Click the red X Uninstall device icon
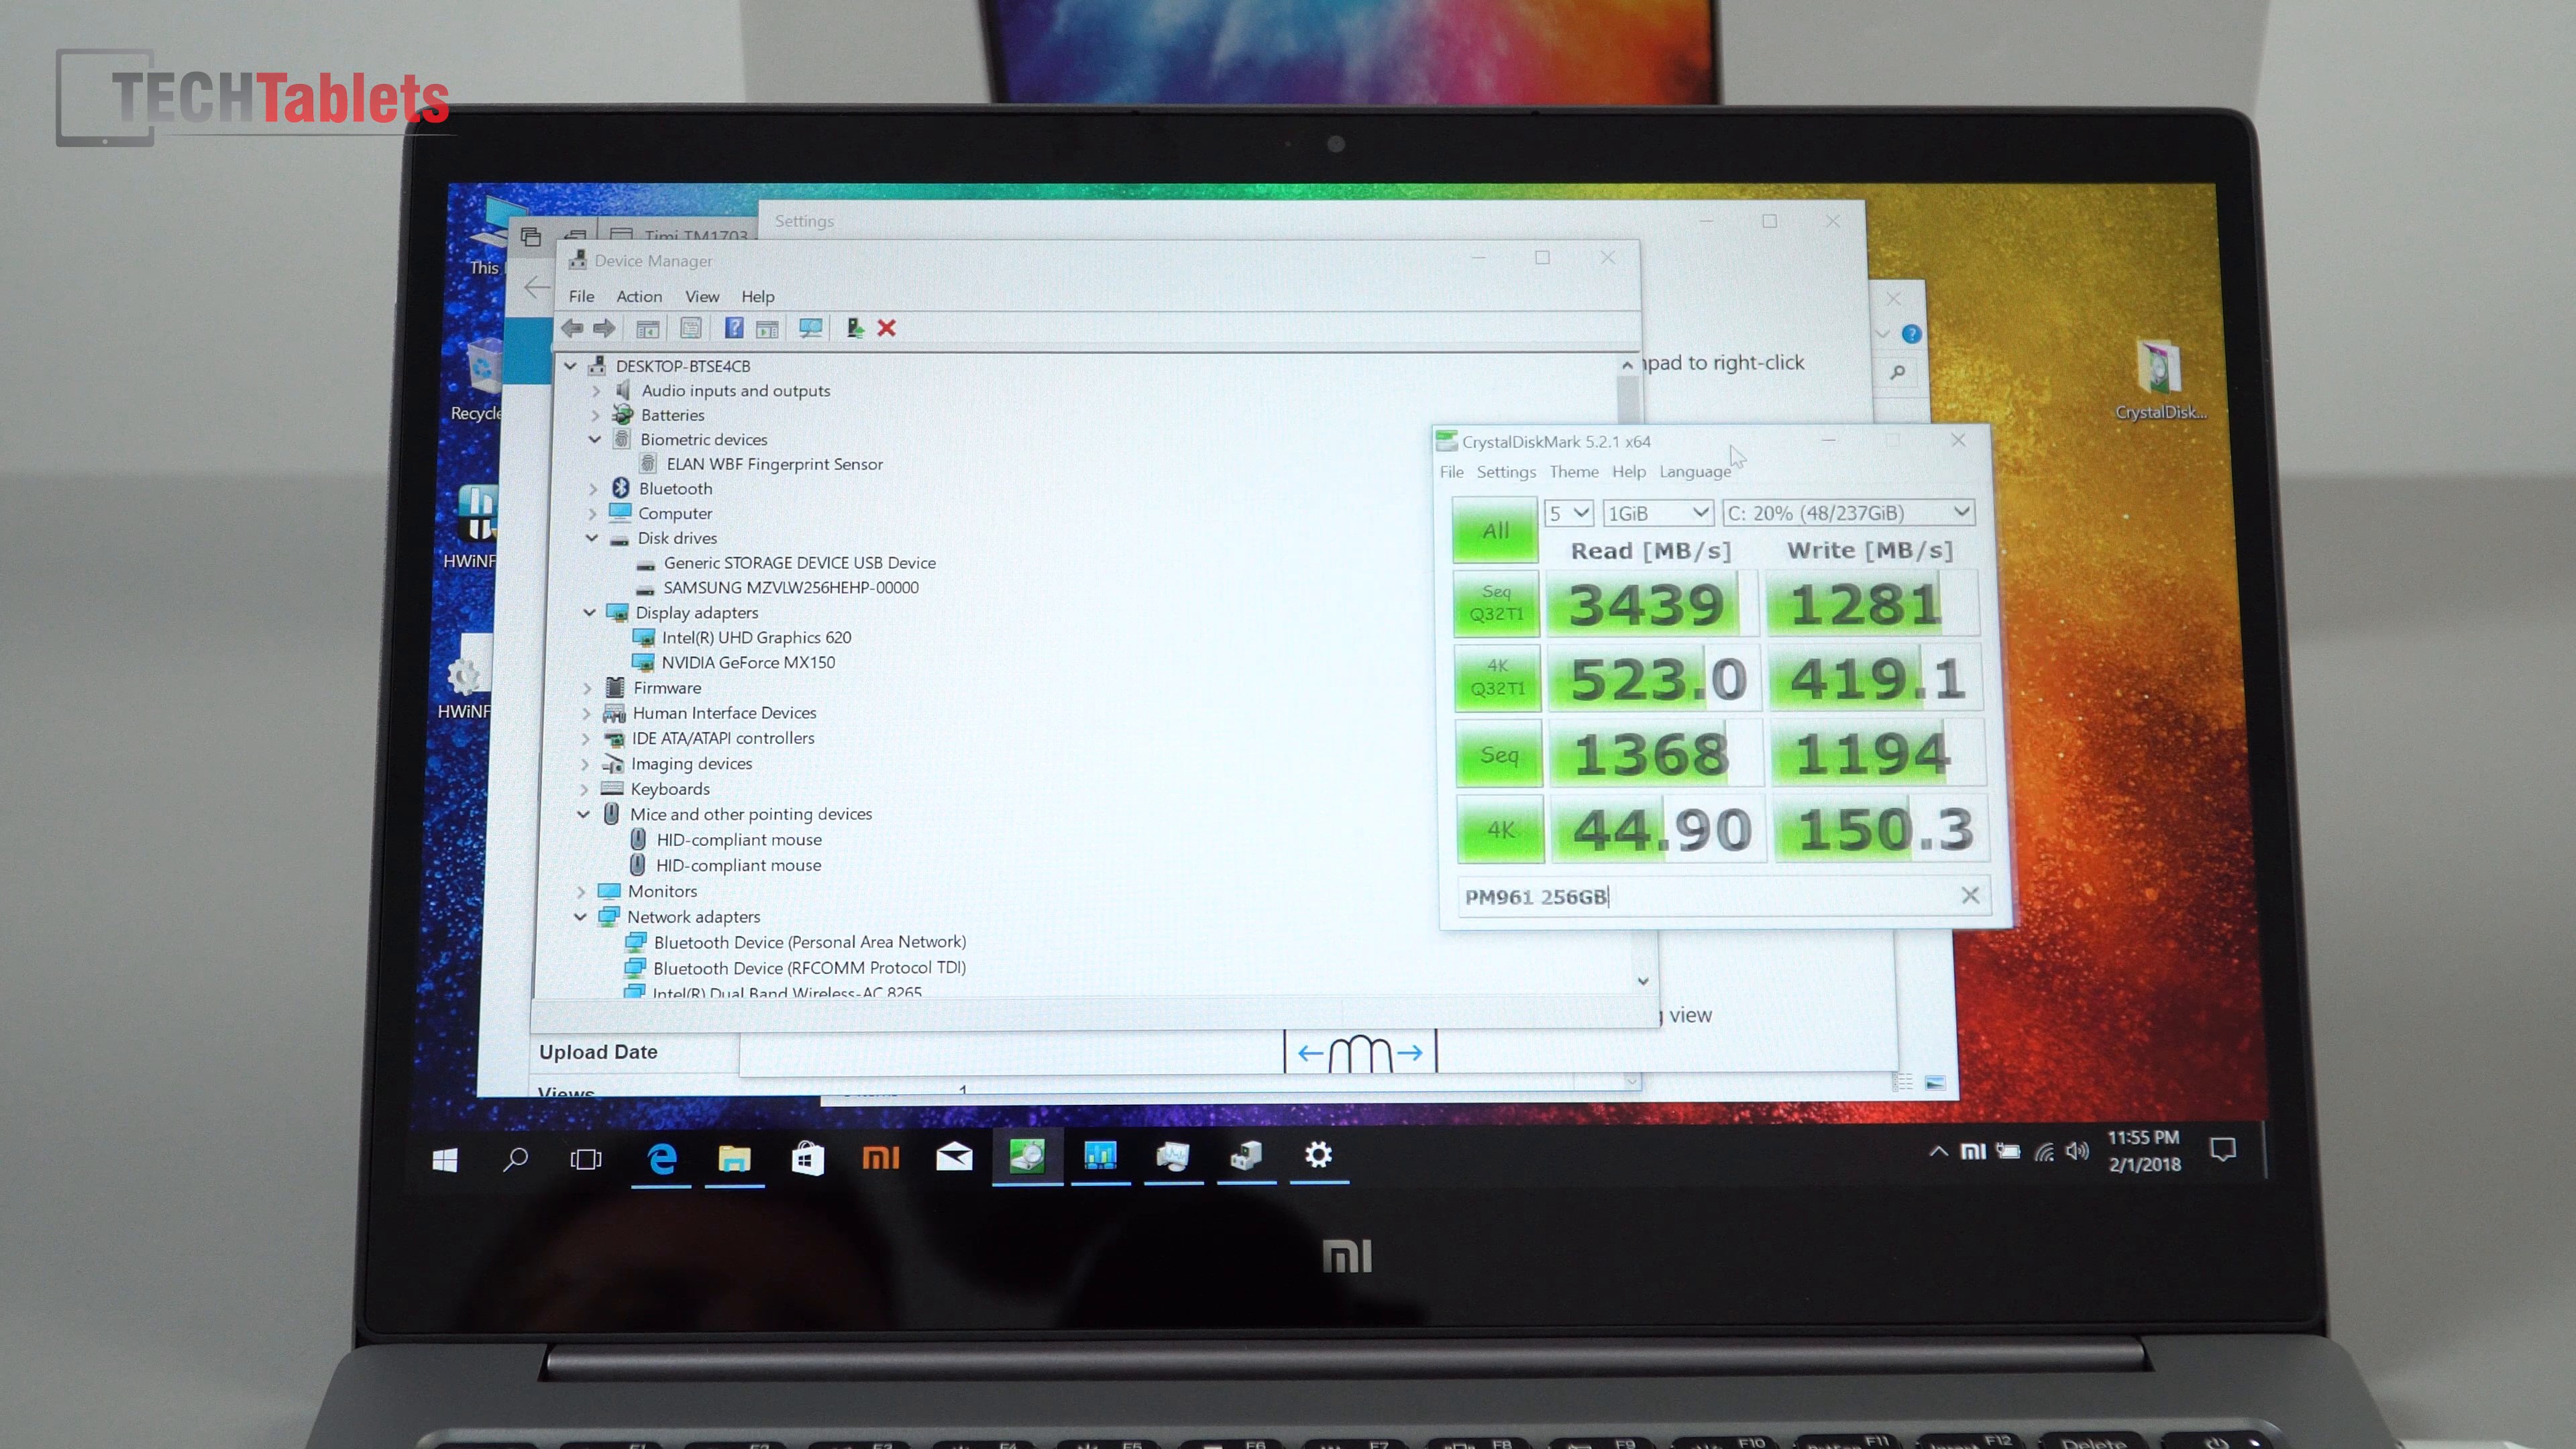2576x1449 pixels. point(886,328)
